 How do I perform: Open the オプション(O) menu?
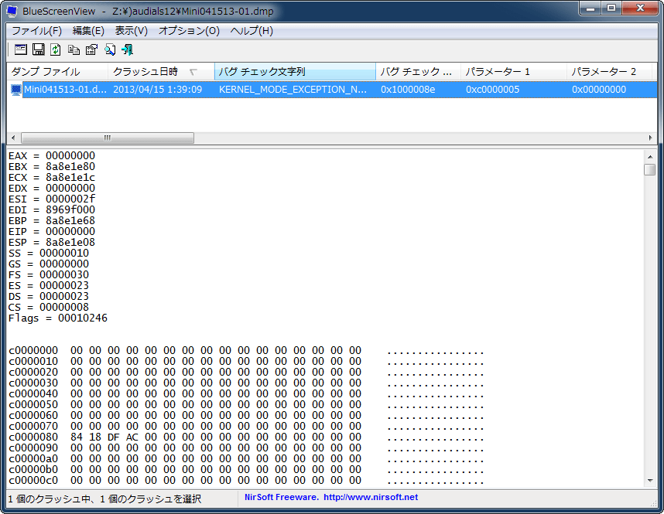tap(189, 31)
